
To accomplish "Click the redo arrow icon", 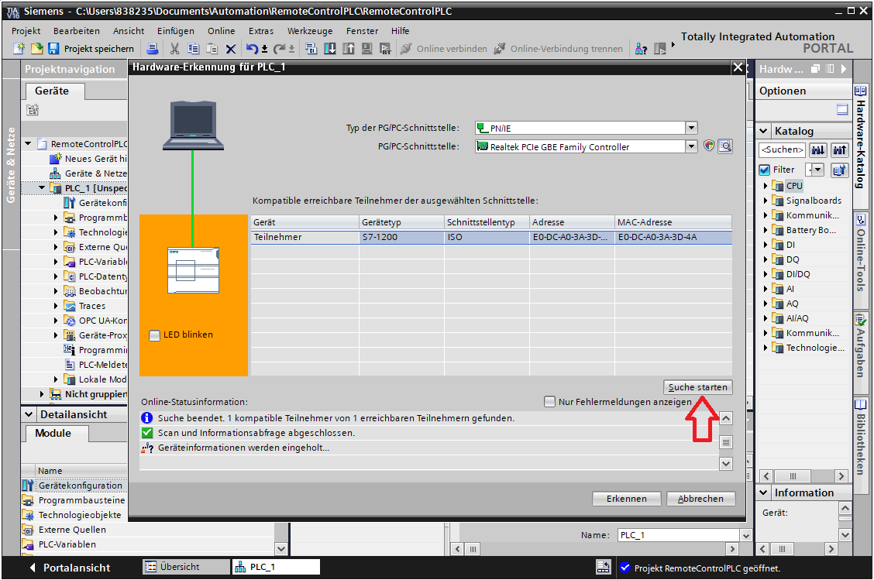I will (279, 49).
